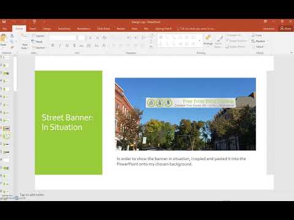Switch to the Transitions tab
Viewport: 294px width, 220px height.
click(64, 29)
